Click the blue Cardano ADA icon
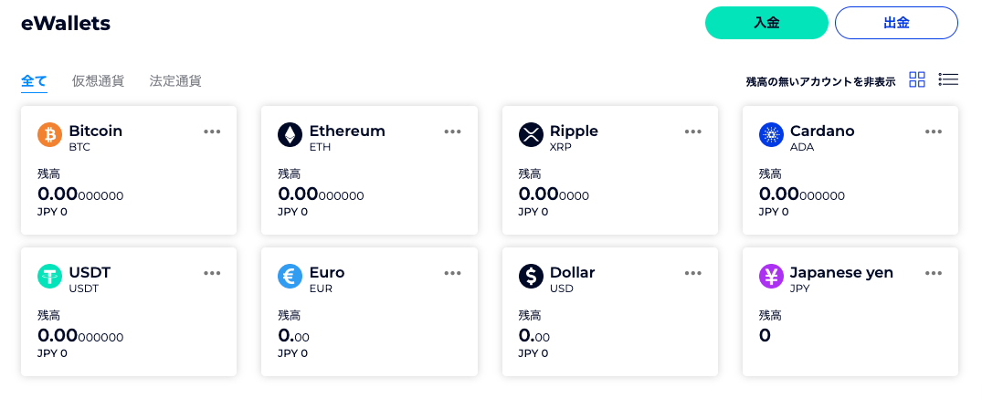The width and height of the screenshot is (982, 399). pyautogui.click(x=771, y=134)
